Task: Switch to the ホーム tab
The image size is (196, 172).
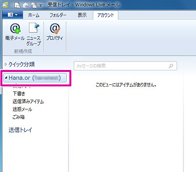Action: pos(34,15)
